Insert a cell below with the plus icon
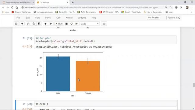This screenshot has width=195, height=110. tap(22, 24)
